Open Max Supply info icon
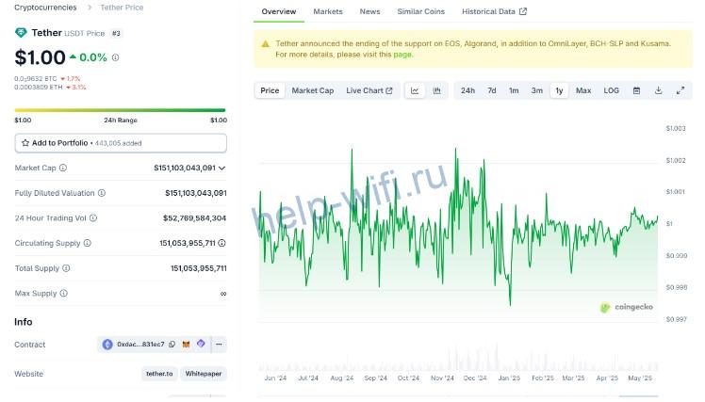 click(64, 294)
